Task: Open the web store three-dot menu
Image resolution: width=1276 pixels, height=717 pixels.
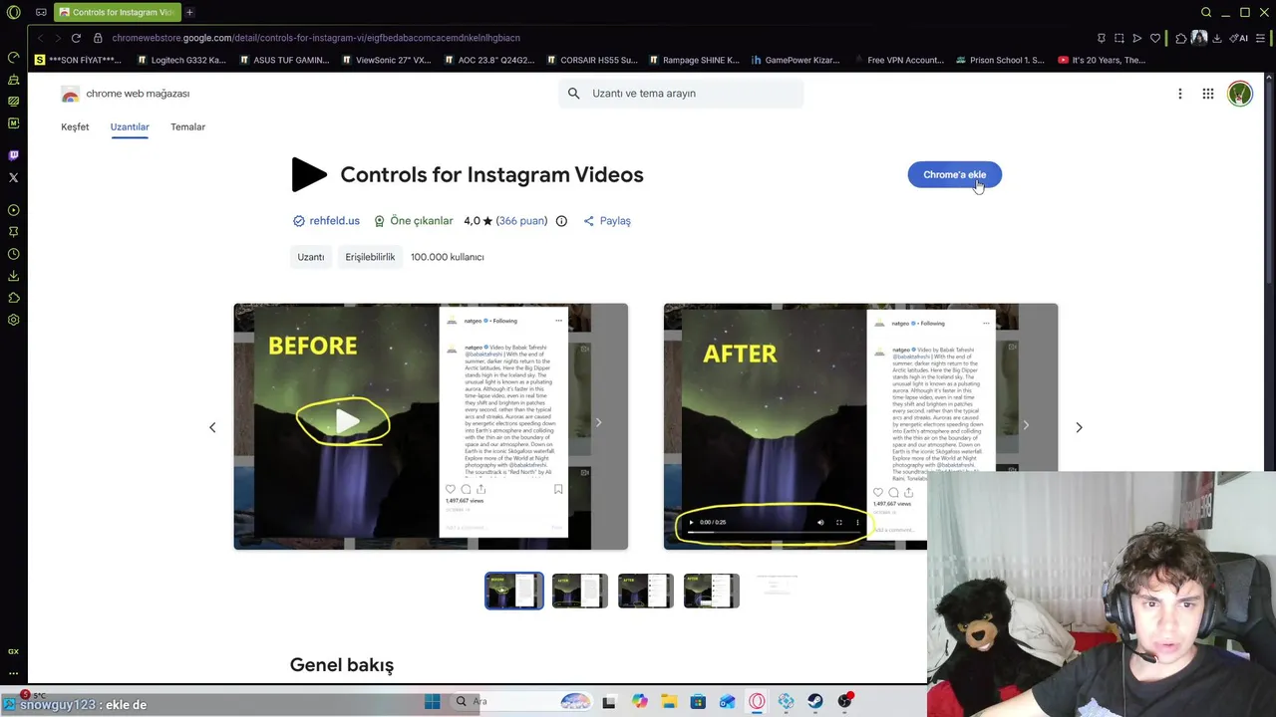Action: pos(1180,94)
